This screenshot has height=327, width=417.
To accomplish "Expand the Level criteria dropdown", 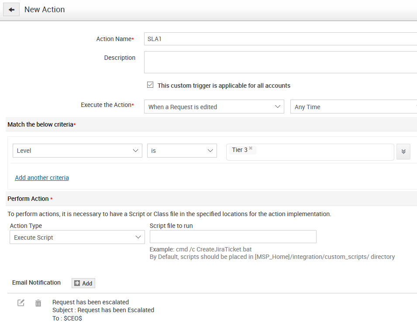I will (x=77, y=151).
